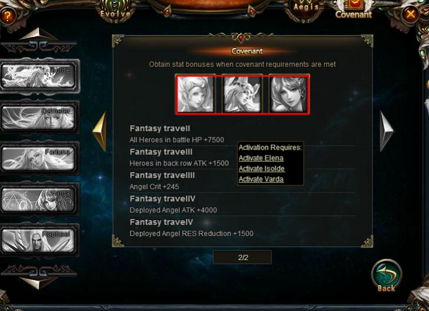Click the Back arrow button
This screenshot has height=311, width=429.
(x=386, y=276)
